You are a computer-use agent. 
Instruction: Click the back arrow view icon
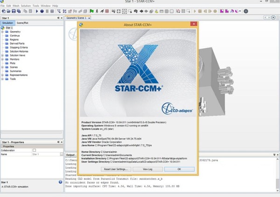point(141,11)
